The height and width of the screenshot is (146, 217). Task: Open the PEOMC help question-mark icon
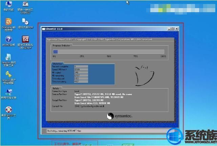8,41
